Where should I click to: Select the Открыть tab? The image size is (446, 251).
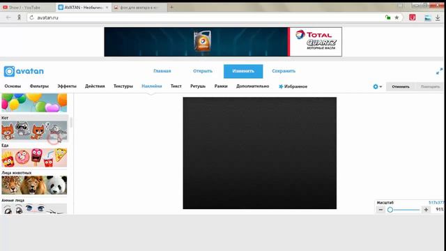pos(203,71)
